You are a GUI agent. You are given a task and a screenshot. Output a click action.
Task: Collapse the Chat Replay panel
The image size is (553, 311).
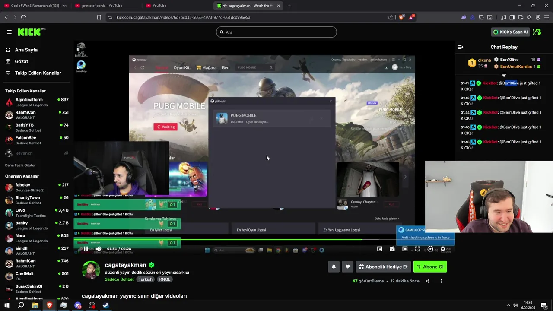461,47
